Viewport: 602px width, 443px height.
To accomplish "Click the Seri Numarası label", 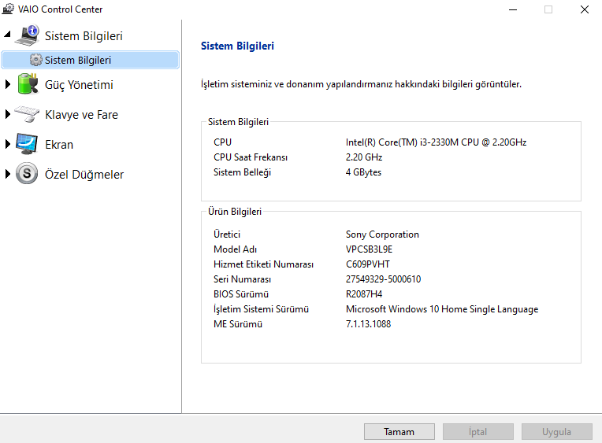I will coord(242,279).
